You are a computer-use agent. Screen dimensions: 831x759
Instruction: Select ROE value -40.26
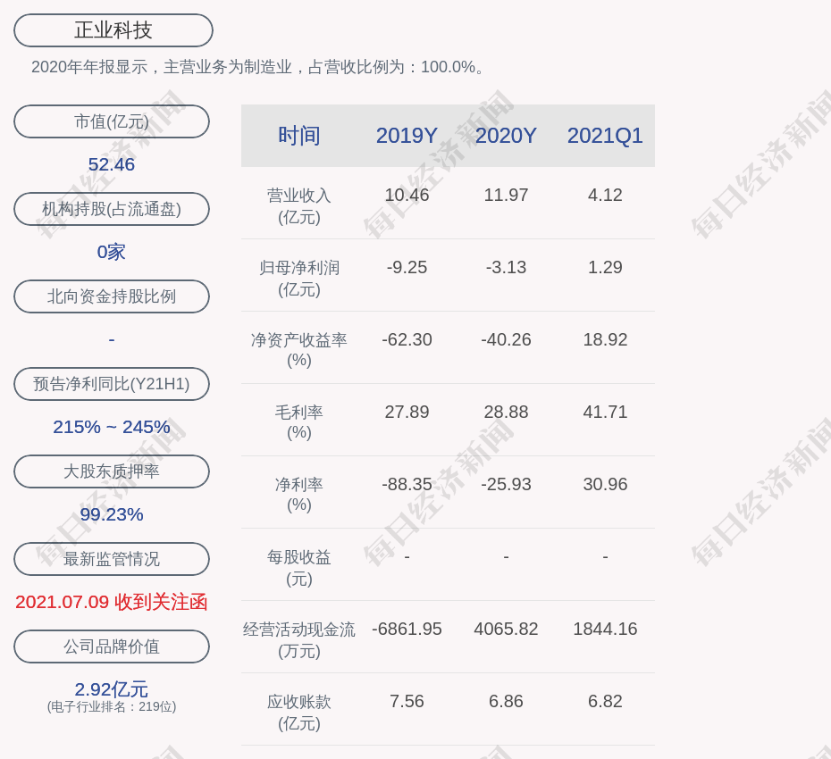(x=506, y=339)
